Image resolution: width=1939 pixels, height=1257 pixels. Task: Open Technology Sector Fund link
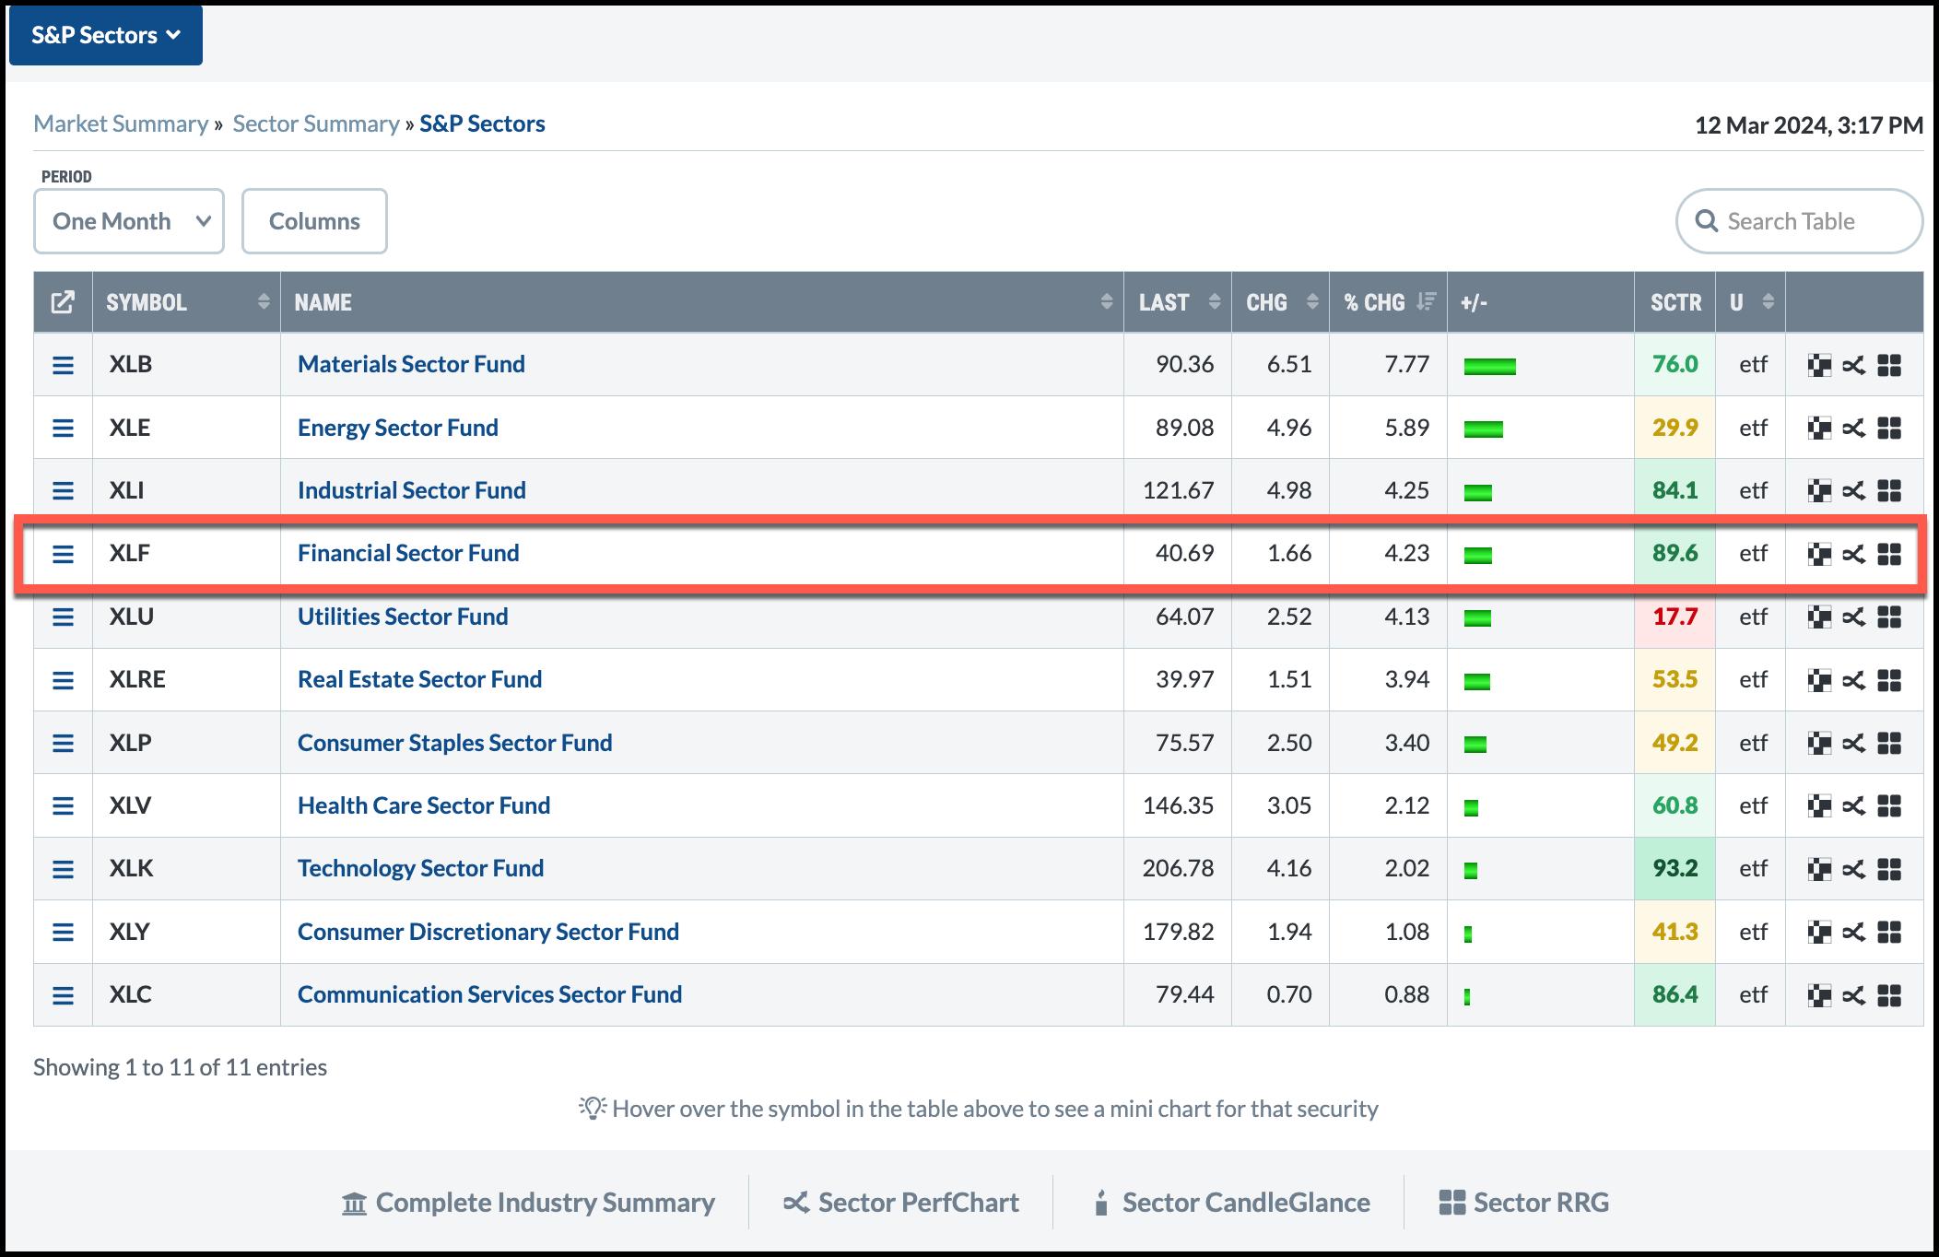(420, 868)
